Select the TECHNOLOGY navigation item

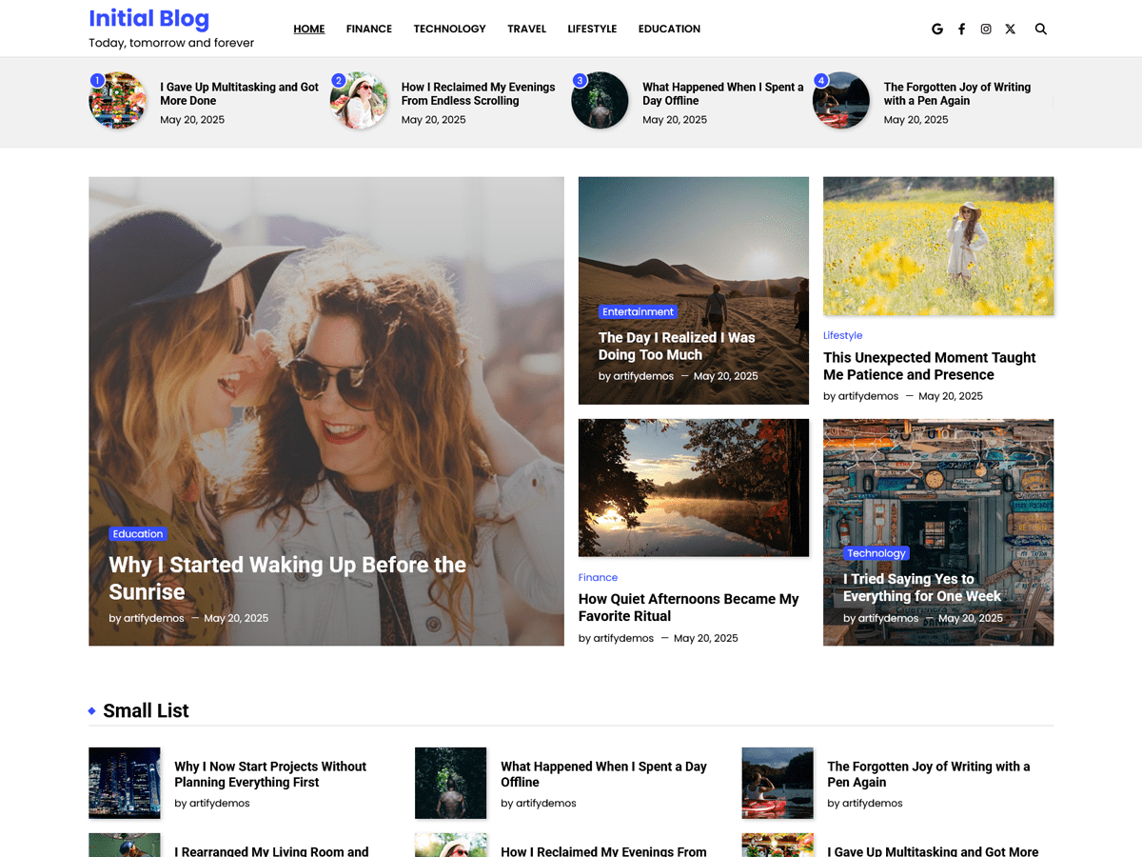[449, 29]
